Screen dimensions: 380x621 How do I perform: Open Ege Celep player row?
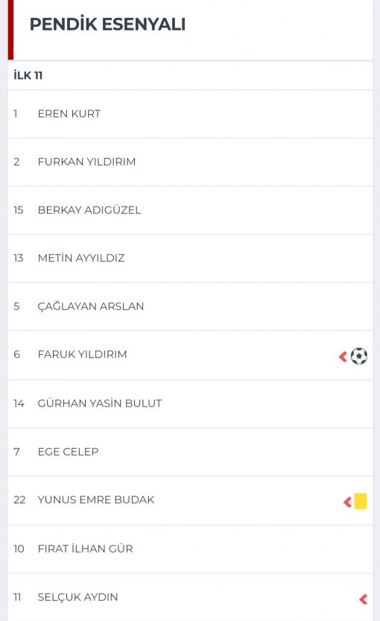coord(190,452)
